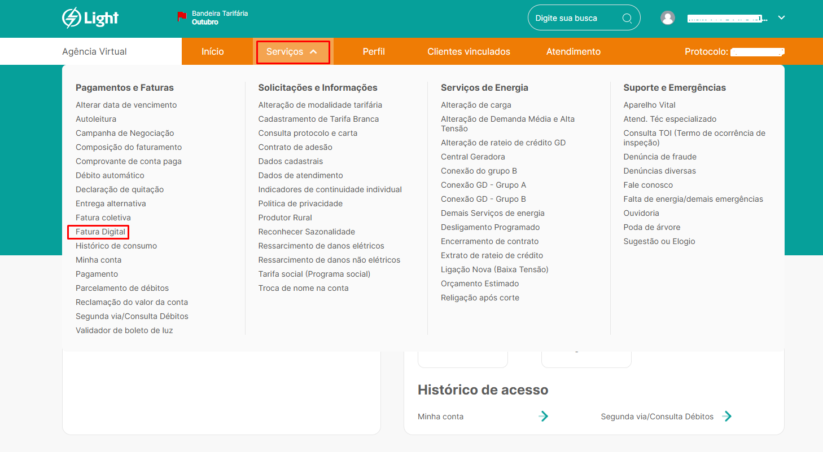
Task: Click the Ouvidoria support link
Action: click(x=641, y=213)
